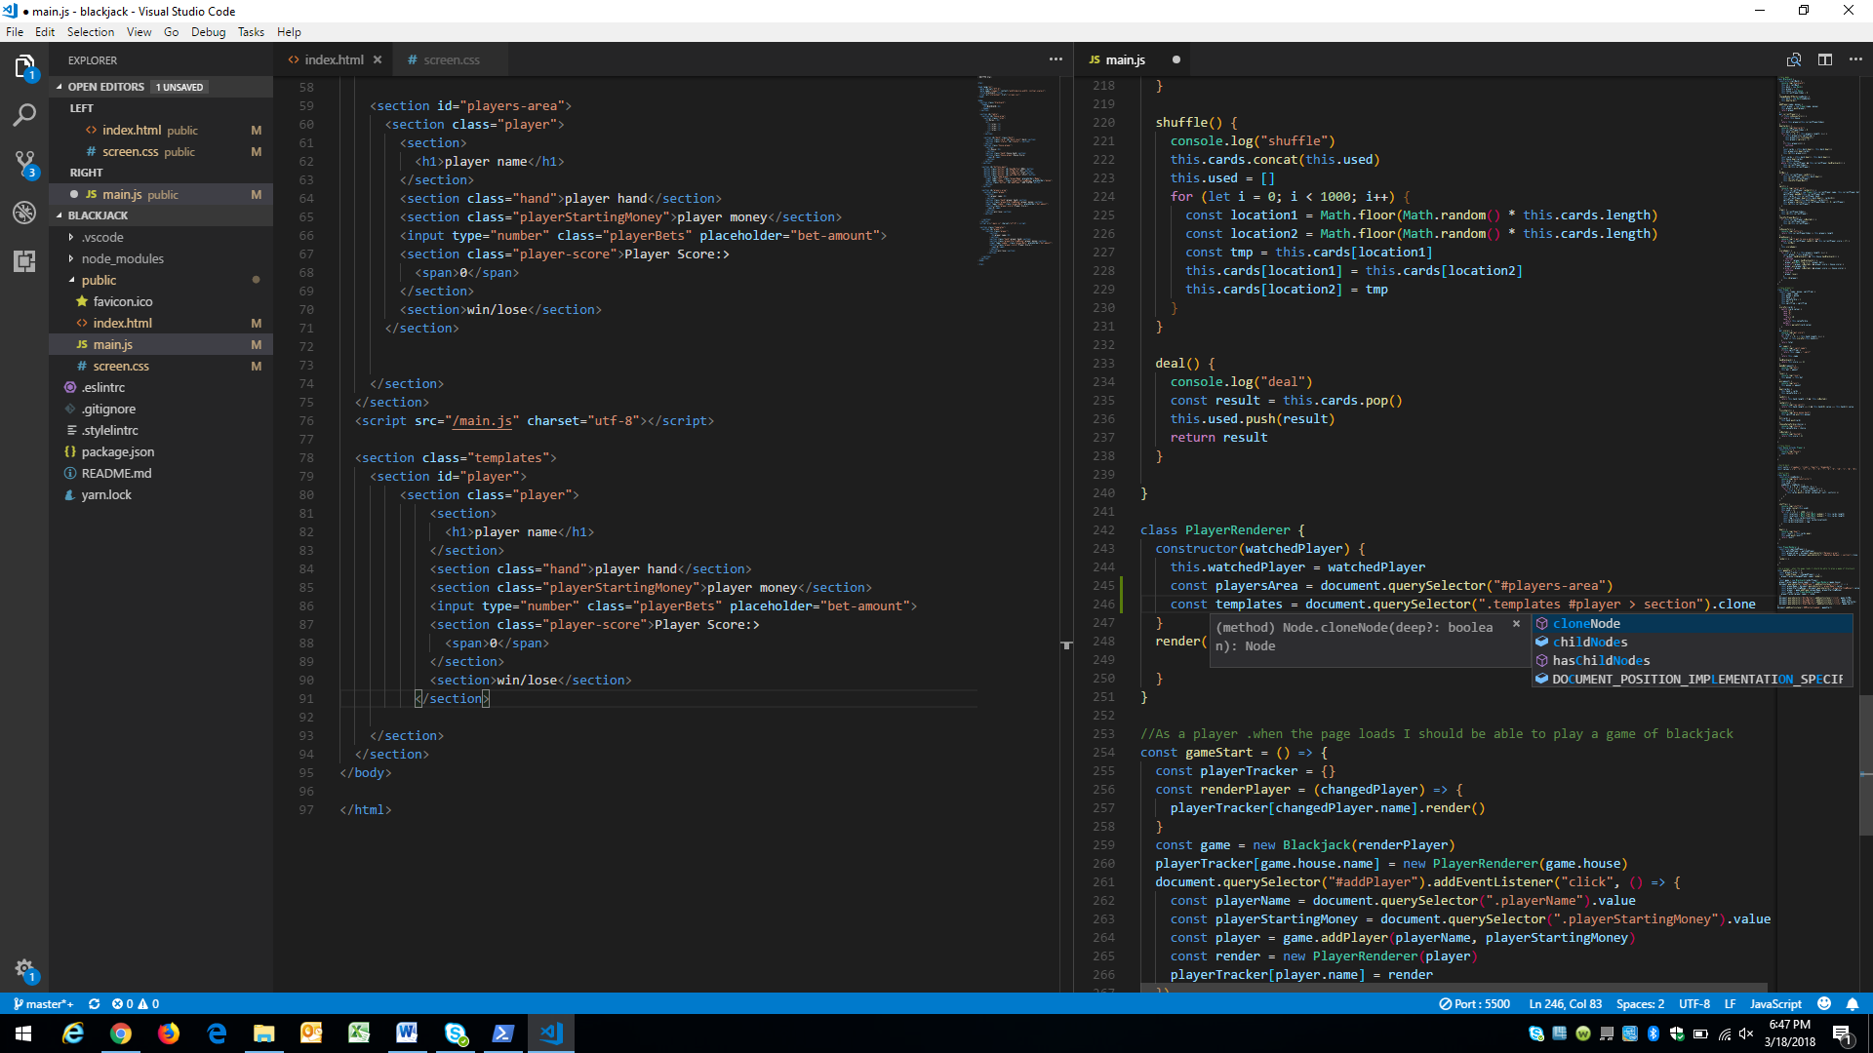This screenshot has width=1873, height=1053.
Task: Synchronize changes via status bar sync icon
Action: [x=94, y=1003]
